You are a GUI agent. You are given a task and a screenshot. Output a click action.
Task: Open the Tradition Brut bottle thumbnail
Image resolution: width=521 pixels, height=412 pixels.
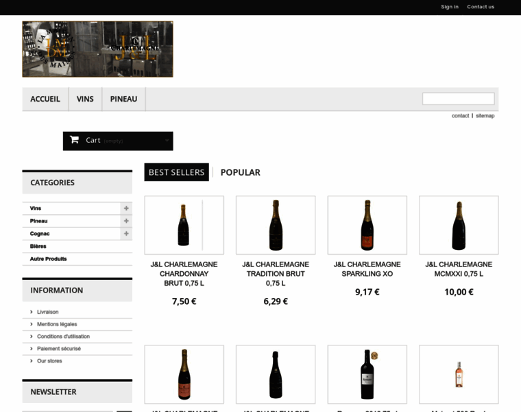(276, 225)
